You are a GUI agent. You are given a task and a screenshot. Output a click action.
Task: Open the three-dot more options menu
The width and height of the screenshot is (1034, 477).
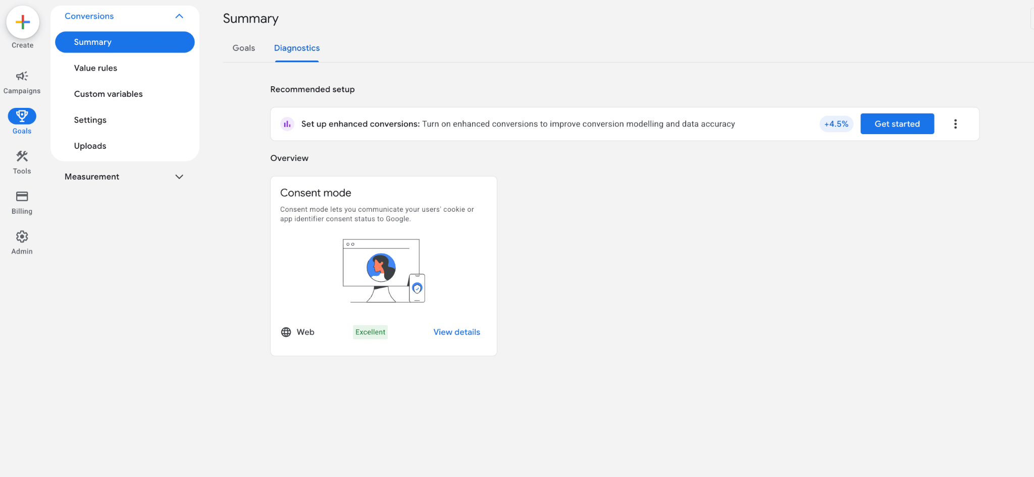pos(955,124)
